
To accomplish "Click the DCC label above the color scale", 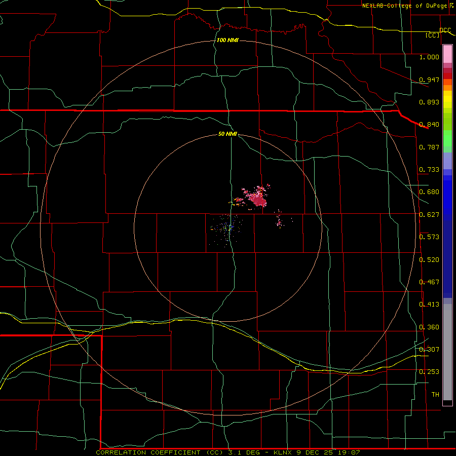I will click(445, 30).
